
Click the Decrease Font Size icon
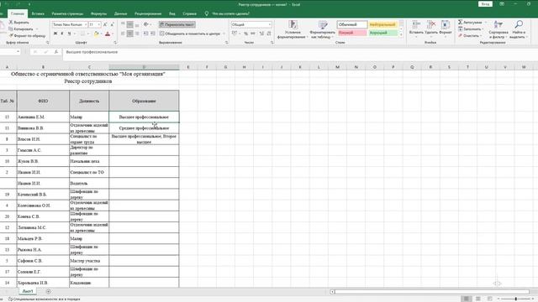(x=112, y=24)
